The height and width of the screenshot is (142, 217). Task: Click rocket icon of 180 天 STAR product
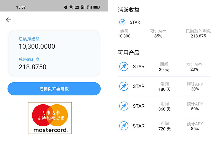(x=124, y=86)
